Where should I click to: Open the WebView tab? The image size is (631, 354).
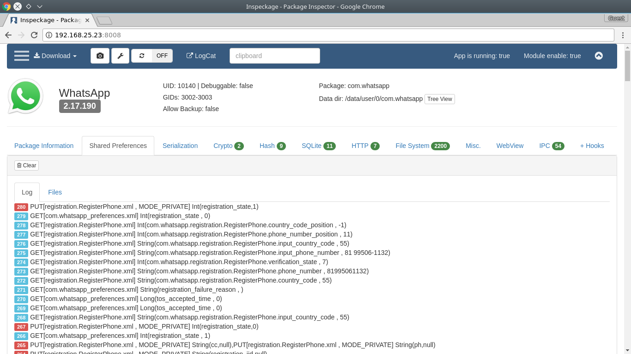[510, 146]
